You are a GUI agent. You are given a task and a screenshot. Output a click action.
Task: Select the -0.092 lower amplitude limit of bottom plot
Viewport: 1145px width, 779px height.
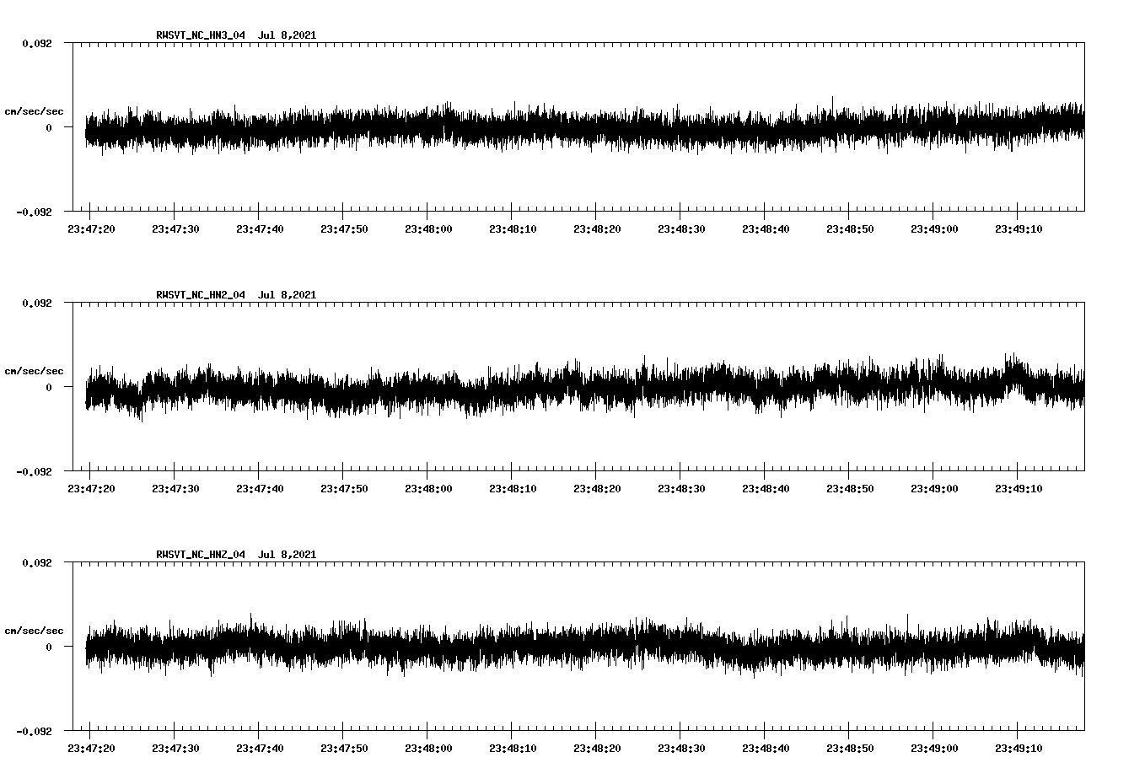(35, 733)
